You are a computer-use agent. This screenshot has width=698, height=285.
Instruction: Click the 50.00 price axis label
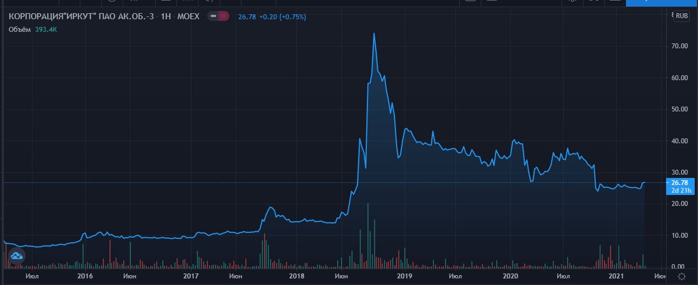pos(680,109)
